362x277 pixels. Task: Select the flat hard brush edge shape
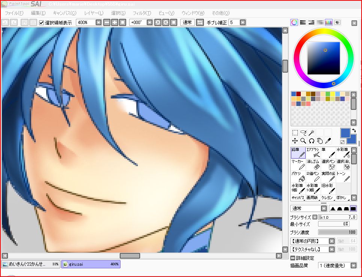tap(353, 209)
